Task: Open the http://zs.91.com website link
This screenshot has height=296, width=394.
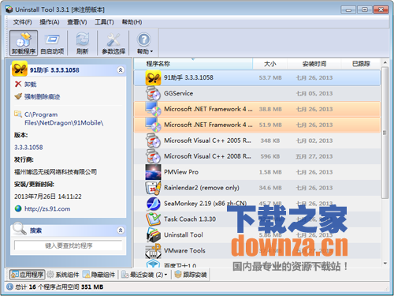Action: tap(47, 209)
